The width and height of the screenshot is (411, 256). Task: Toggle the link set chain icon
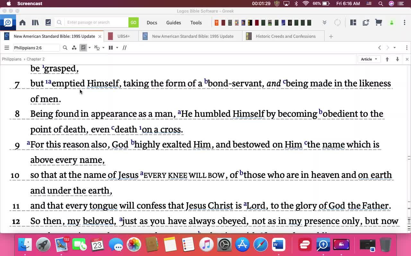tap(97, 48)
